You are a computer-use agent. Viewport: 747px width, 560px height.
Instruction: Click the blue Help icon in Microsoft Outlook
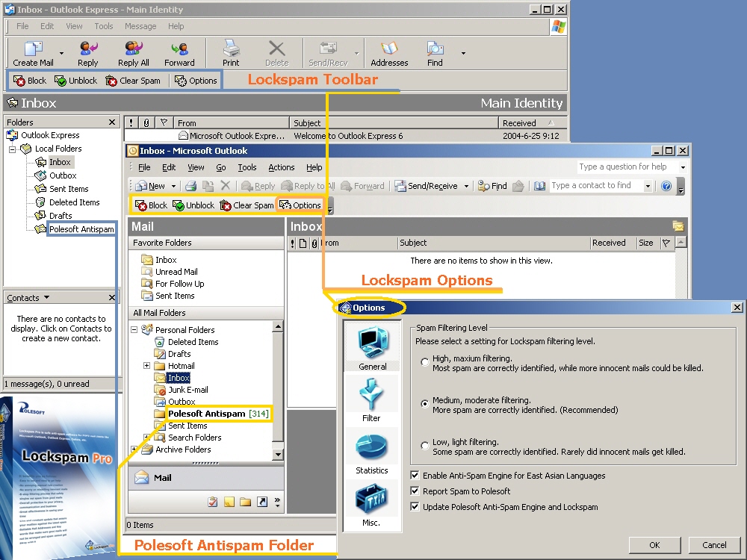(x=666, y=186)
